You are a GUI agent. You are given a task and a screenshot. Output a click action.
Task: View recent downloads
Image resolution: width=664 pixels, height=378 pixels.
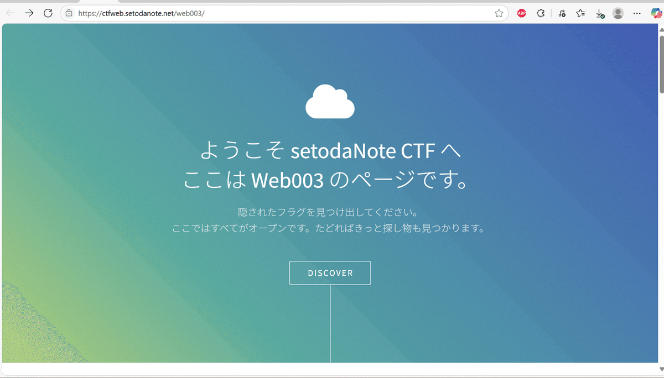[599, 13]
